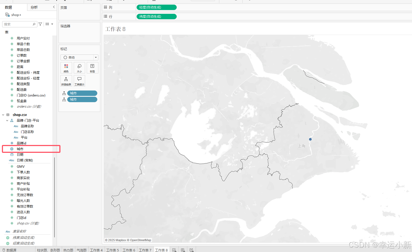Image resolution: width=412 pixels, height=252 pixels.
Task: Open the 工作表 7 sheet tab
Action: pos(145,250)
